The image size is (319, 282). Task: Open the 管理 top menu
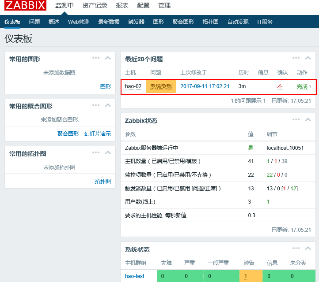click(x=164, y=5)
